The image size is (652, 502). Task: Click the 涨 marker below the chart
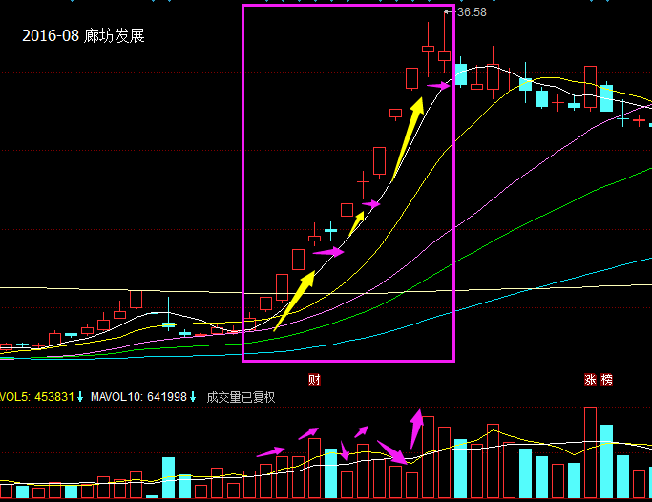point(591,379)
